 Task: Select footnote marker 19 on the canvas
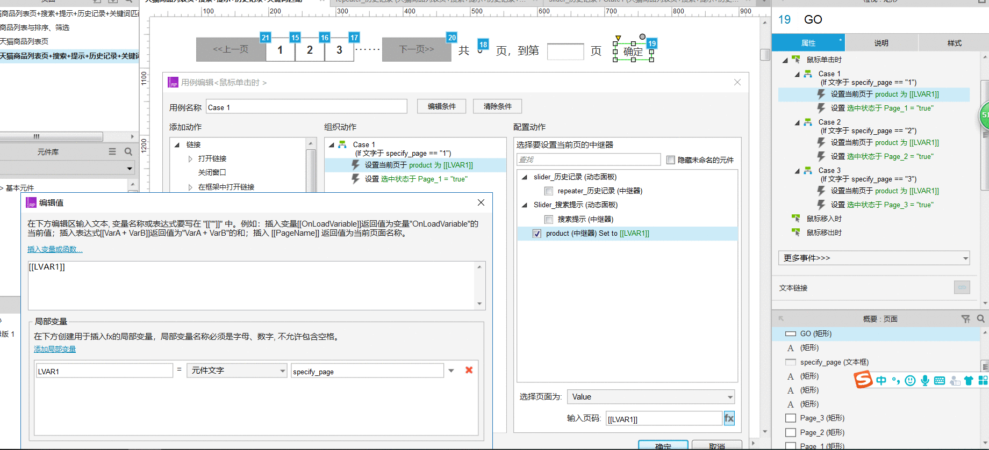click(652, 43)
